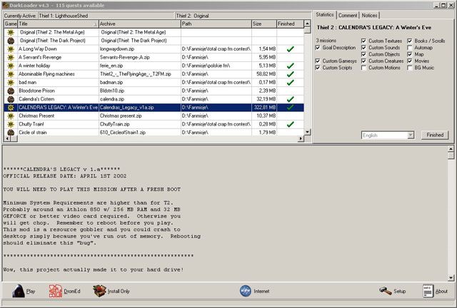Toggle Custom Textures checkbox
Screen dimensions: 457x308
[x=363, y=41]
